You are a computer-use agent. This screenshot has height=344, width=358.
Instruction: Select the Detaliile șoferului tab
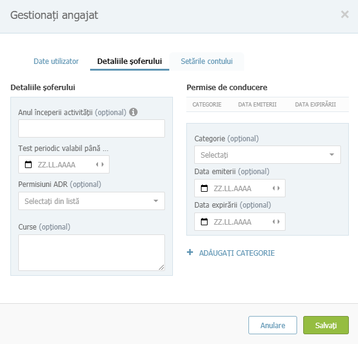130,61
